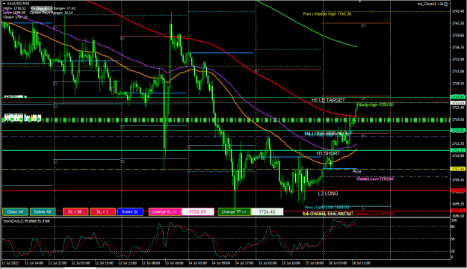The image size is (467, 269).
Task: Click the 18 Jul 11:00 time label
Action: click(x=361, y=263)
